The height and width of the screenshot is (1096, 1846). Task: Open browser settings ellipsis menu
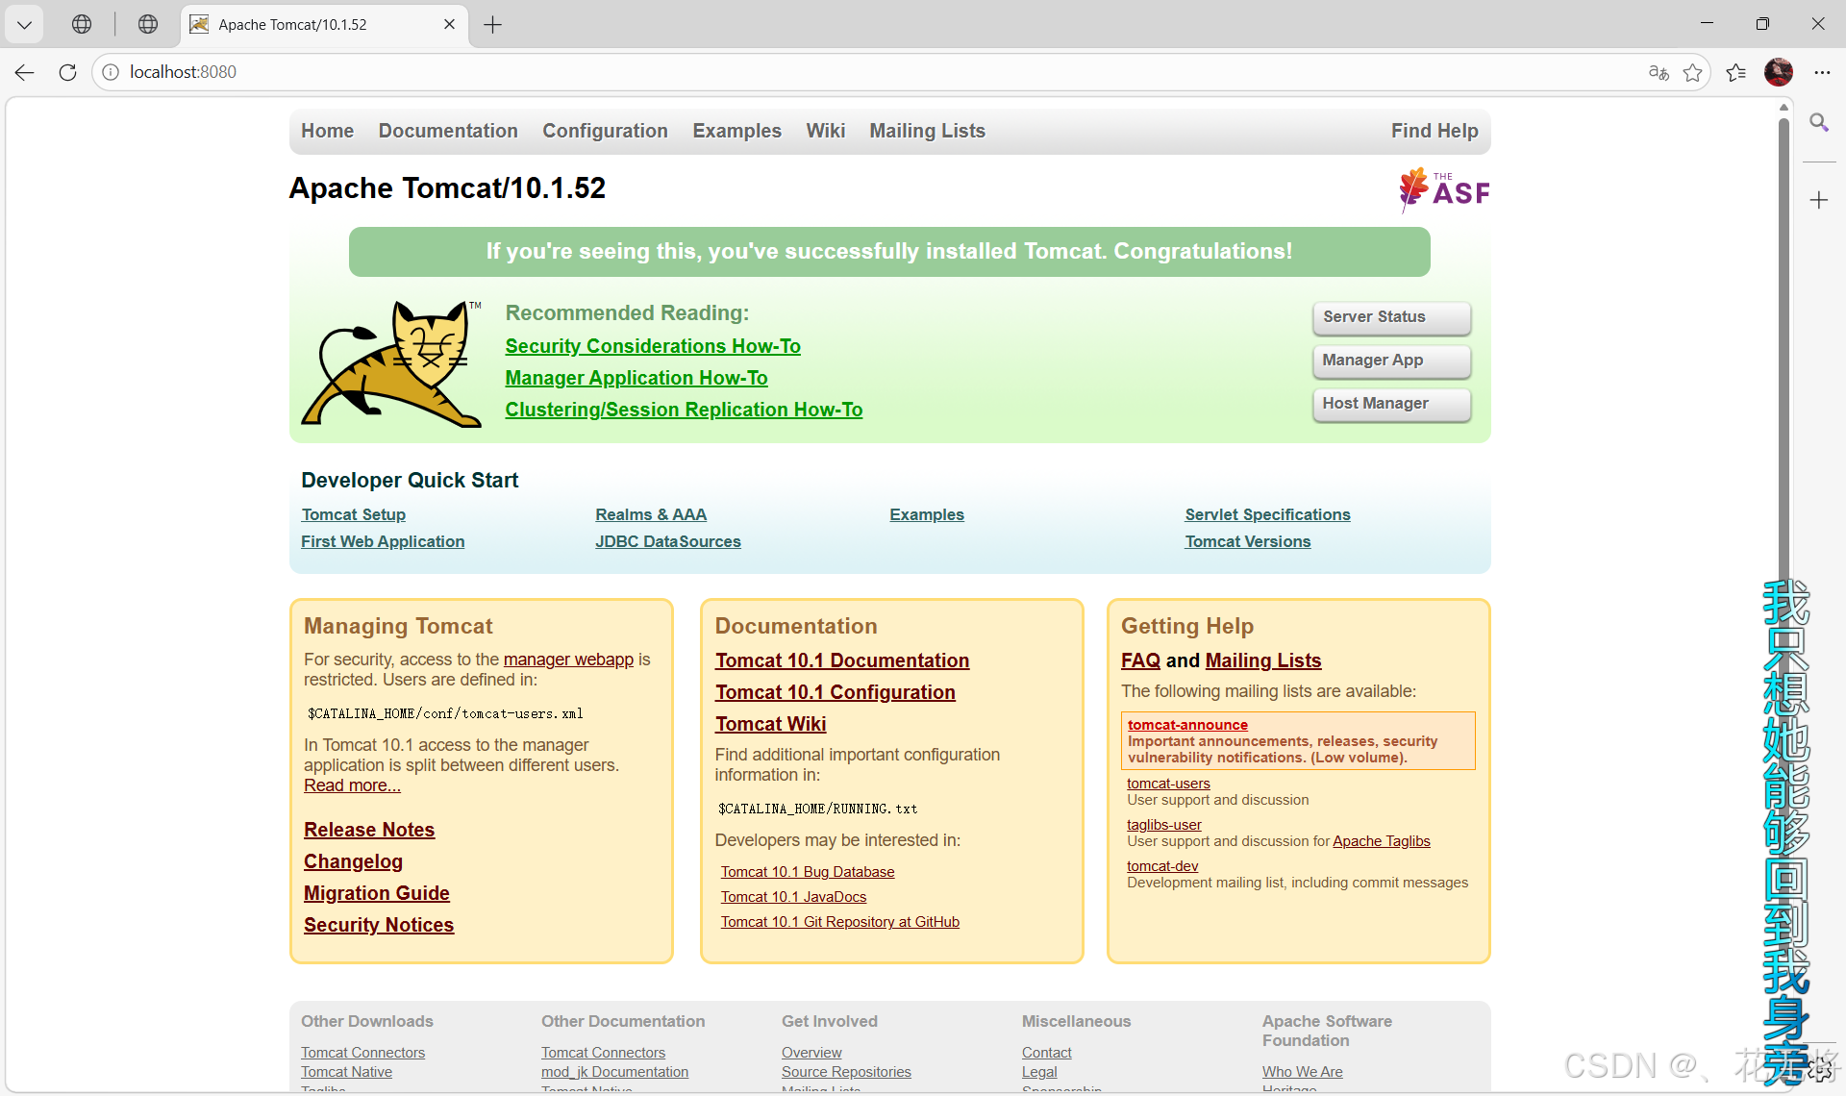pyautogui.click(x=1821, y=72)
